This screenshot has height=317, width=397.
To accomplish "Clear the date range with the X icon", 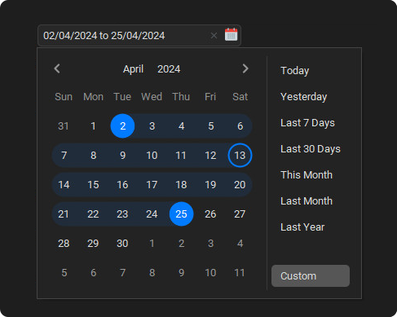I will tap(214, 35).
